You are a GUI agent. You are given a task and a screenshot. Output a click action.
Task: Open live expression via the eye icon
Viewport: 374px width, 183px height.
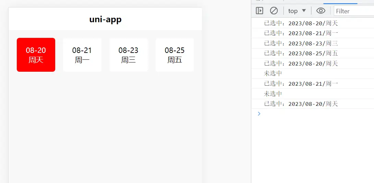click(x=321, y=11)
